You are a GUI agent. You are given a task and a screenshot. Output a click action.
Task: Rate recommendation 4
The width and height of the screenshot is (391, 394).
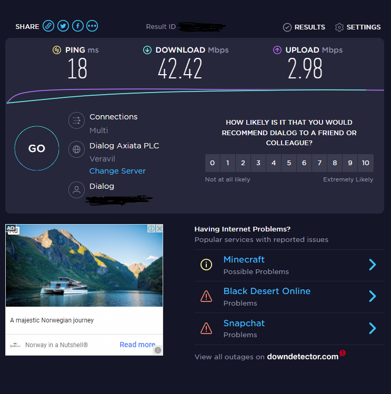pos(274,163)
